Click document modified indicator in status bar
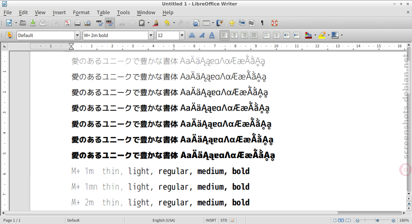Image resolution: width=412 pixels, height=224 pixels. [x=233, y=220]
